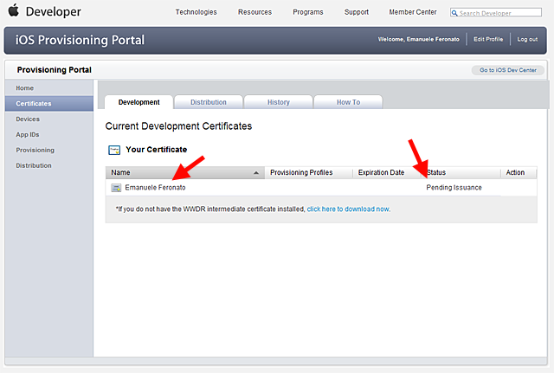Screen dimensions: 554x373
Task: Click the magnifier icon in search box
Action: (x=456, y=13)
